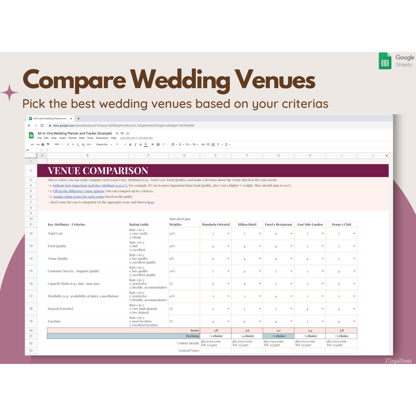
Task: Insert a chart using the chart icon
Action: pyautogui.click(x=212, y=144)
